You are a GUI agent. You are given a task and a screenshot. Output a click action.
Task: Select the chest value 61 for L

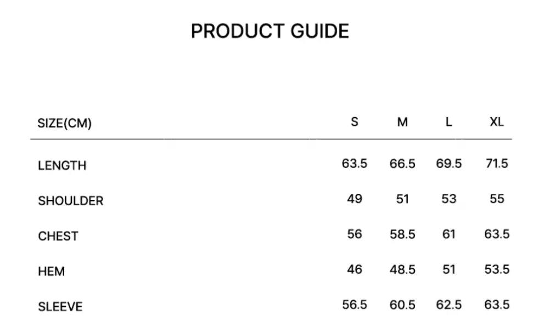449,234
